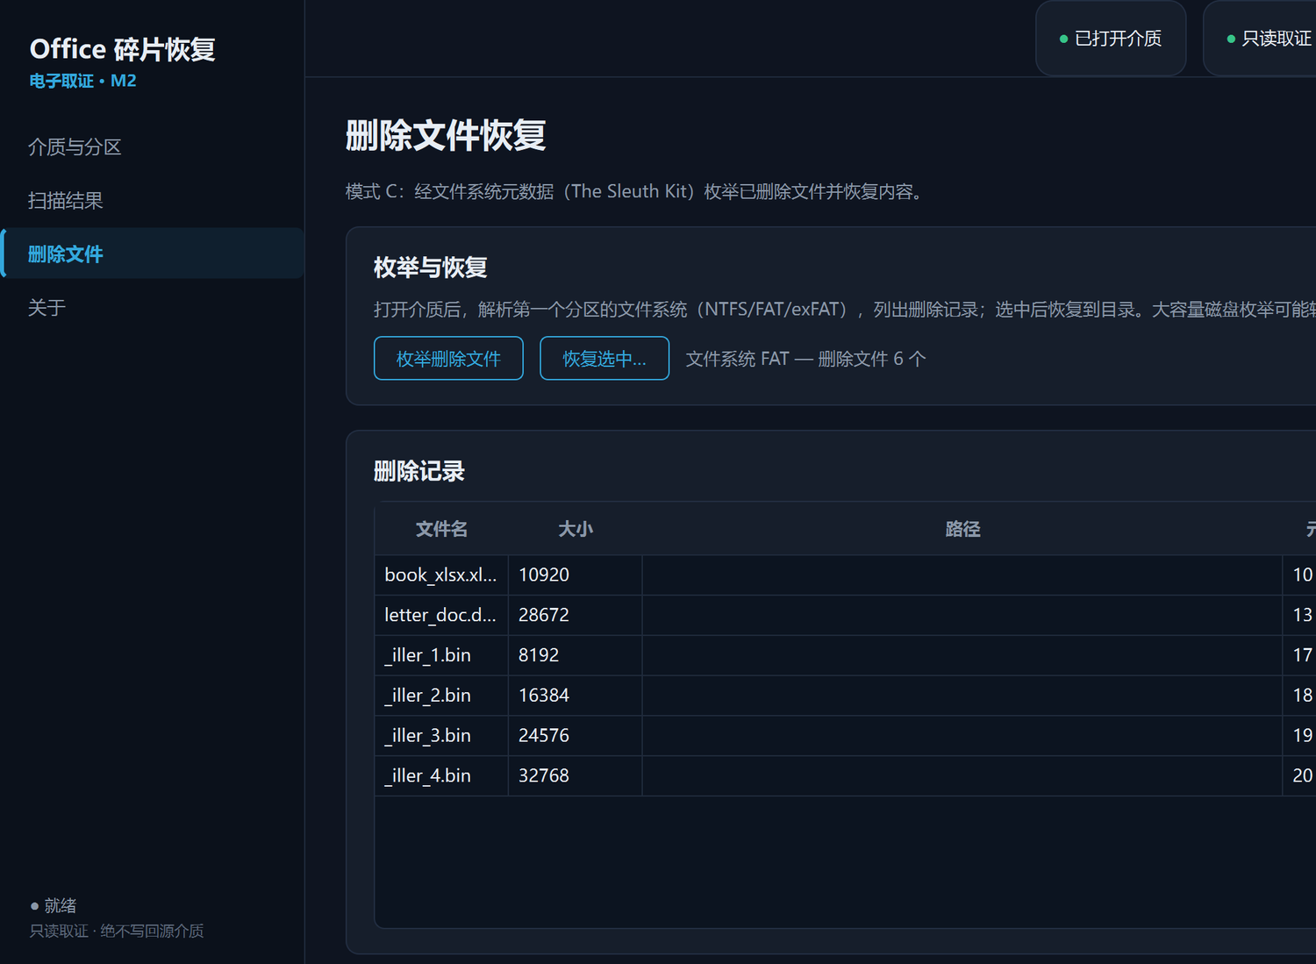Click the 删除记录 section heading

point(419,471)
